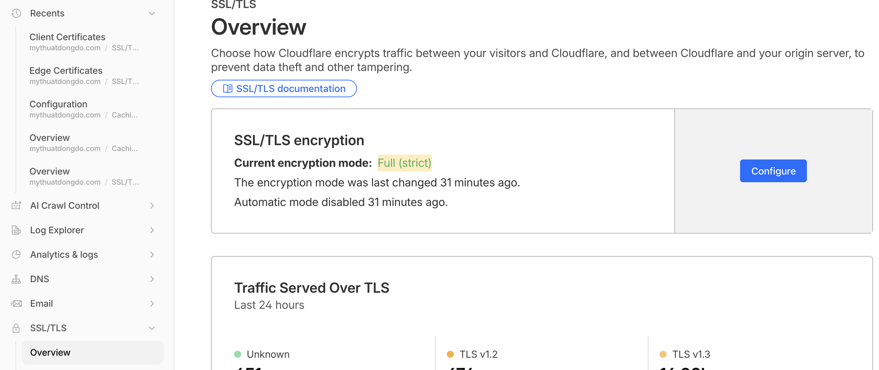Expand the DNS section chevron
Viewport: 879px width, 370px height.
tap(152, 279)
